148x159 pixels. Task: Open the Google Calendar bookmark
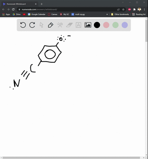click(x=37, y=14)
